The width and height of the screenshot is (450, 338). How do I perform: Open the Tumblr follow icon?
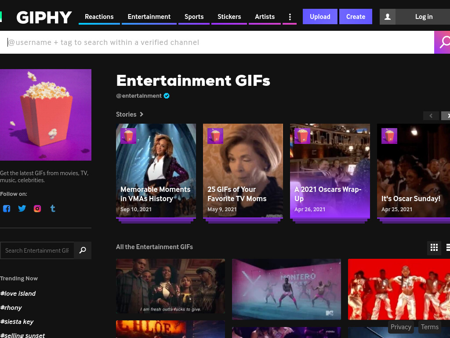53,208
